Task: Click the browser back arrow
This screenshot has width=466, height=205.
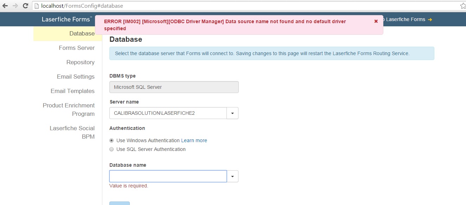Action: (x=5, y=6)
